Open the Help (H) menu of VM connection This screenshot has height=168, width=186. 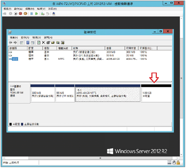[x=52, y=9]
